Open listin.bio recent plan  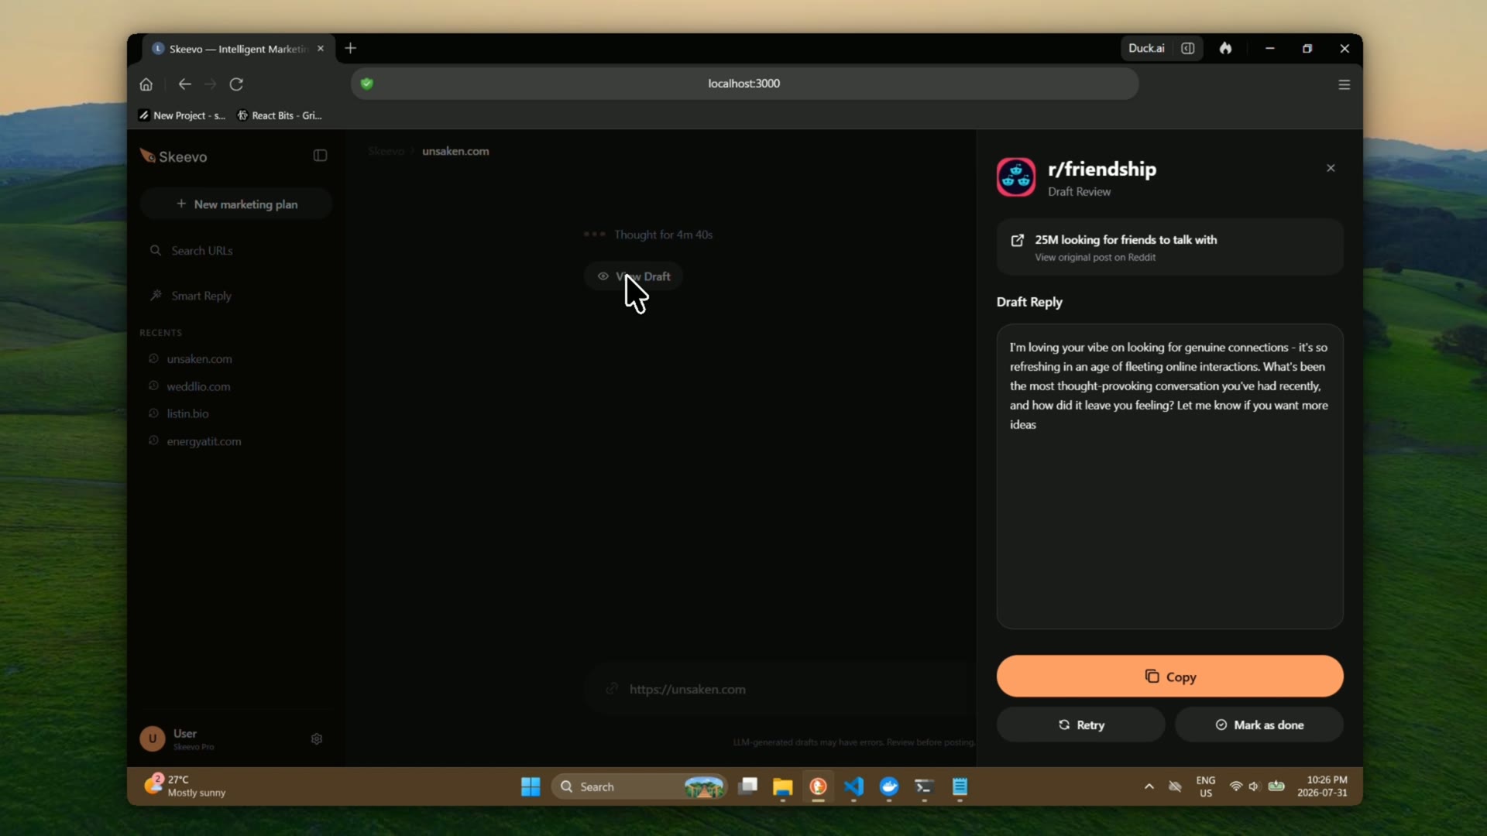pyautogui.click(x=187, y=413)
